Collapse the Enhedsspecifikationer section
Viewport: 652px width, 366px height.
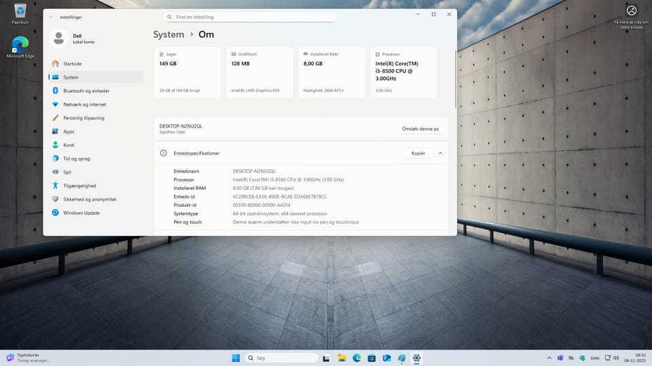440,153
